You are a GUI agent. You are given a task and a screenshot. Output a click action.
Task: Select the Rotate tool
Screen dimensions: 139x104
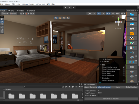pyautogui.click(x=2, y=24)
